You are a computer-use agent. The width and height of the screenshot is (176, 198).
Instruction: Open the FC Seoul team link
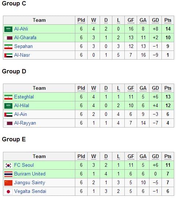24,165
